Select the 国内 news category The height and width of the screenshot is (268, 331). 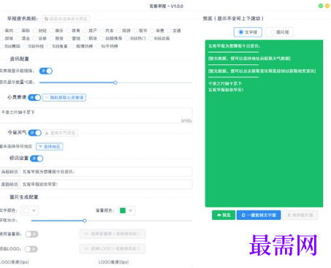pyautogui.click(x=7, y=31)
